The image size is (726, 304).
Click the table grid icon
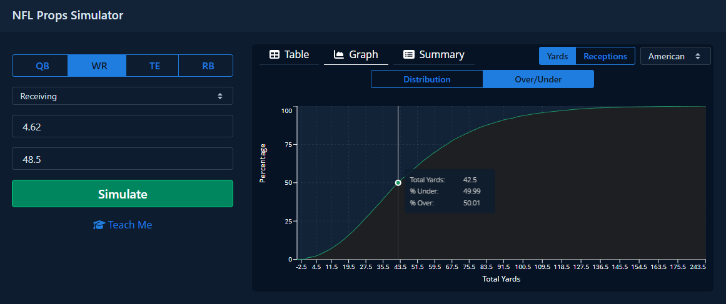tap(274, 54)
